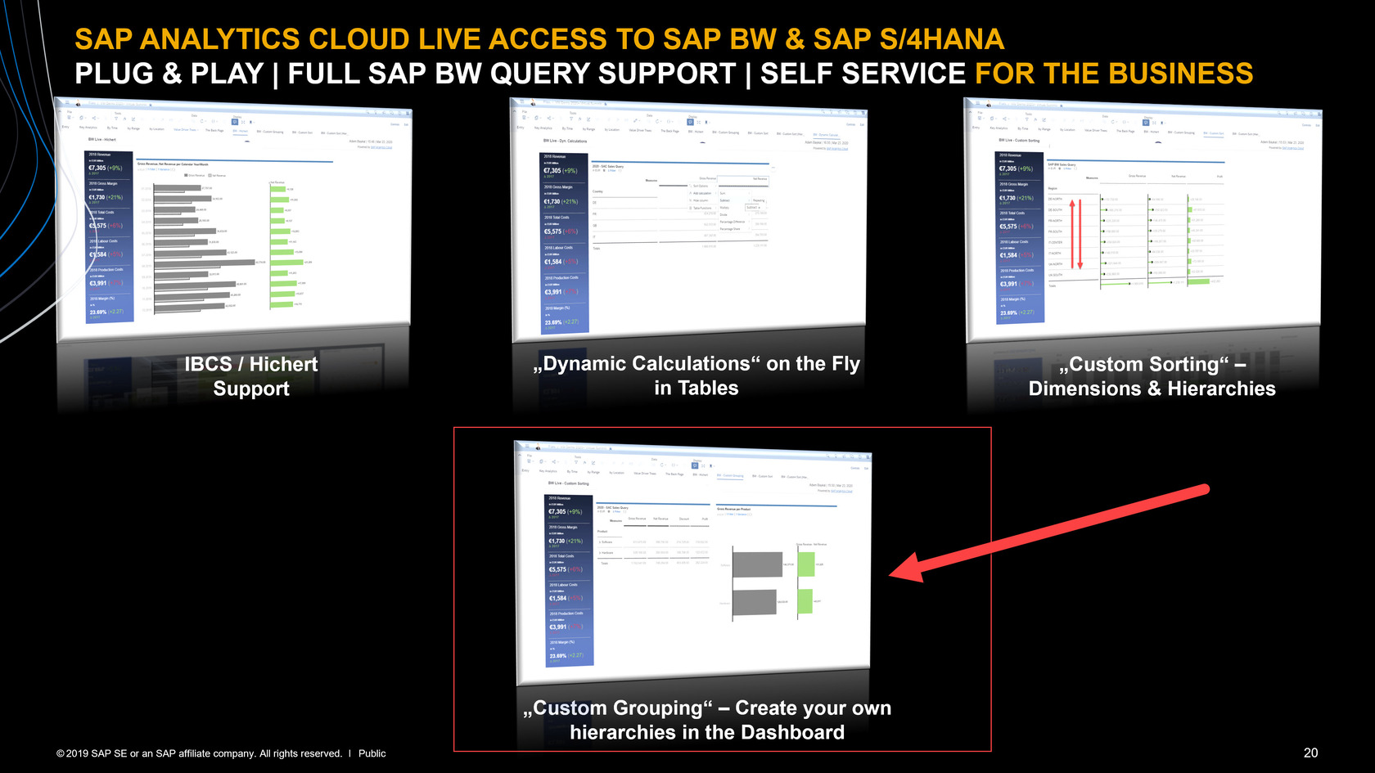Viewport: 1375px width, 773px height.
Task: Click the 23.69% margin tile in Hichert screenshot
Action: [x=110, y=308]
